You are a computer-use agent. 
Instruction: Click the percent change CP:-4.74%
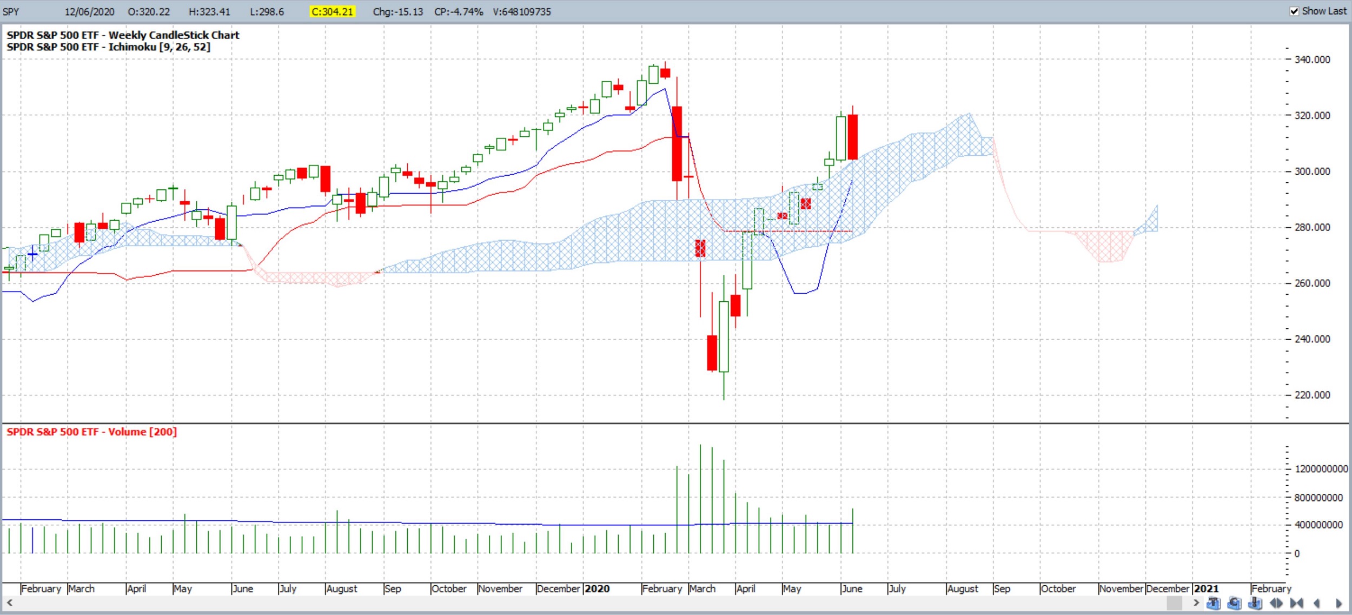[x=459, y=11]
